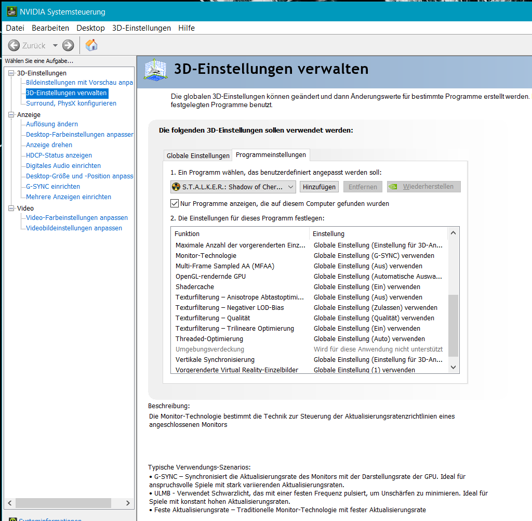Click the Forward arrow icon in toolbar
The image size is (532, 521).
click(68, 45)
